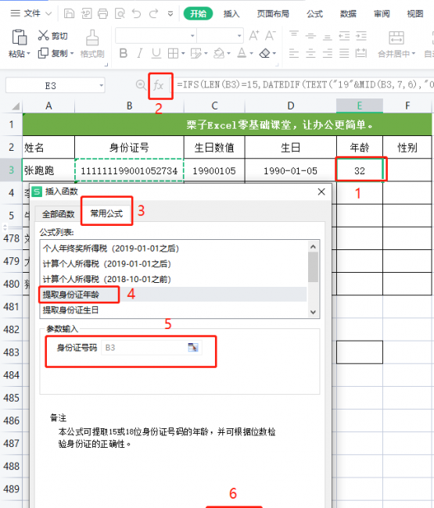Switch to the 公式 ribbon tab
Screen dimensions: 434x508
(314, 13)
